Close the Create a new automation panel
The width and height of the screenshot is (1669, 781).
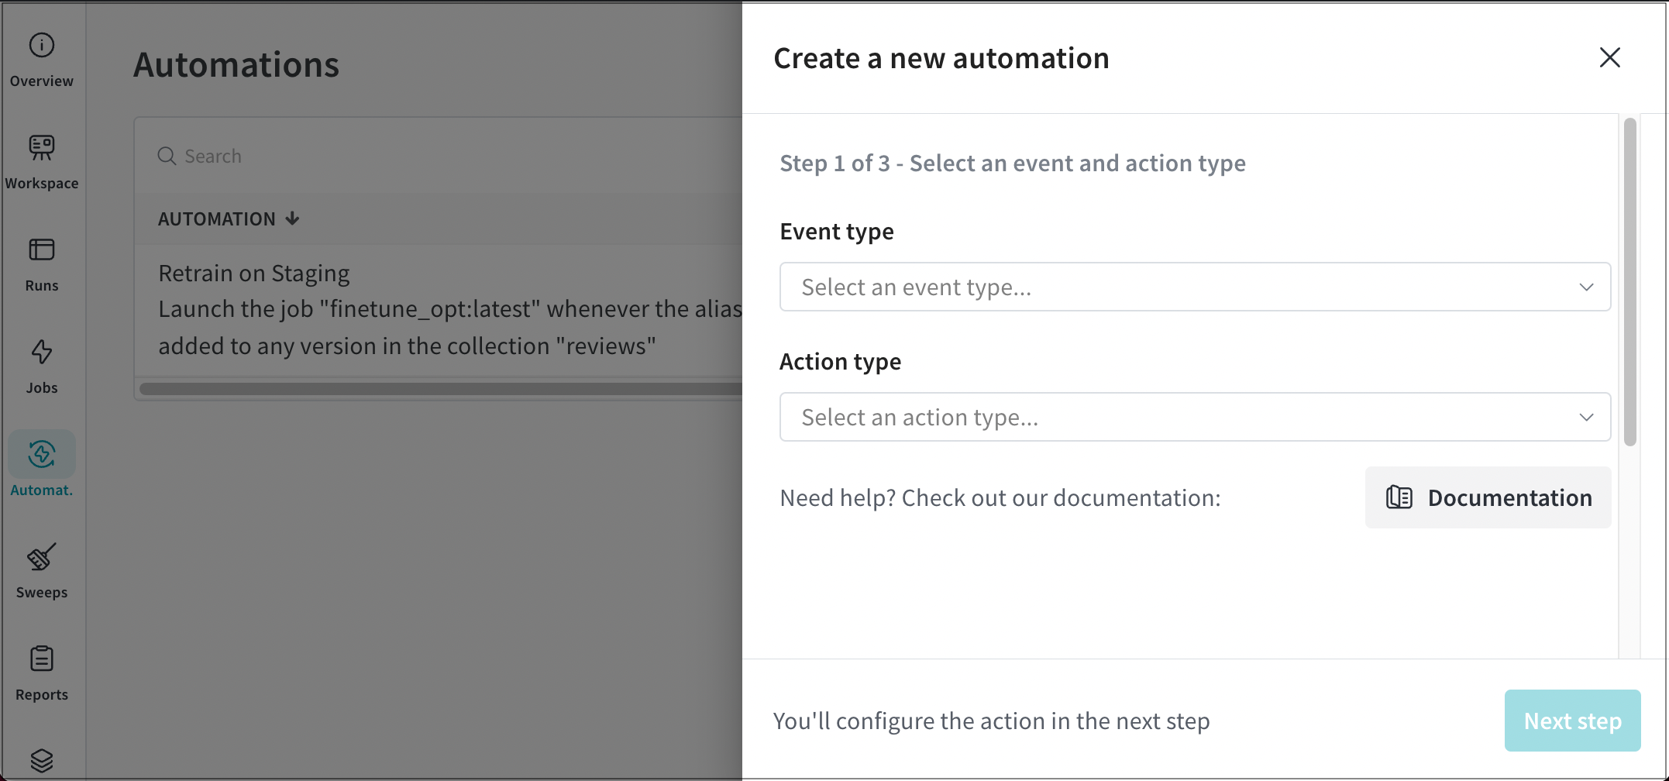[1609, 58]
